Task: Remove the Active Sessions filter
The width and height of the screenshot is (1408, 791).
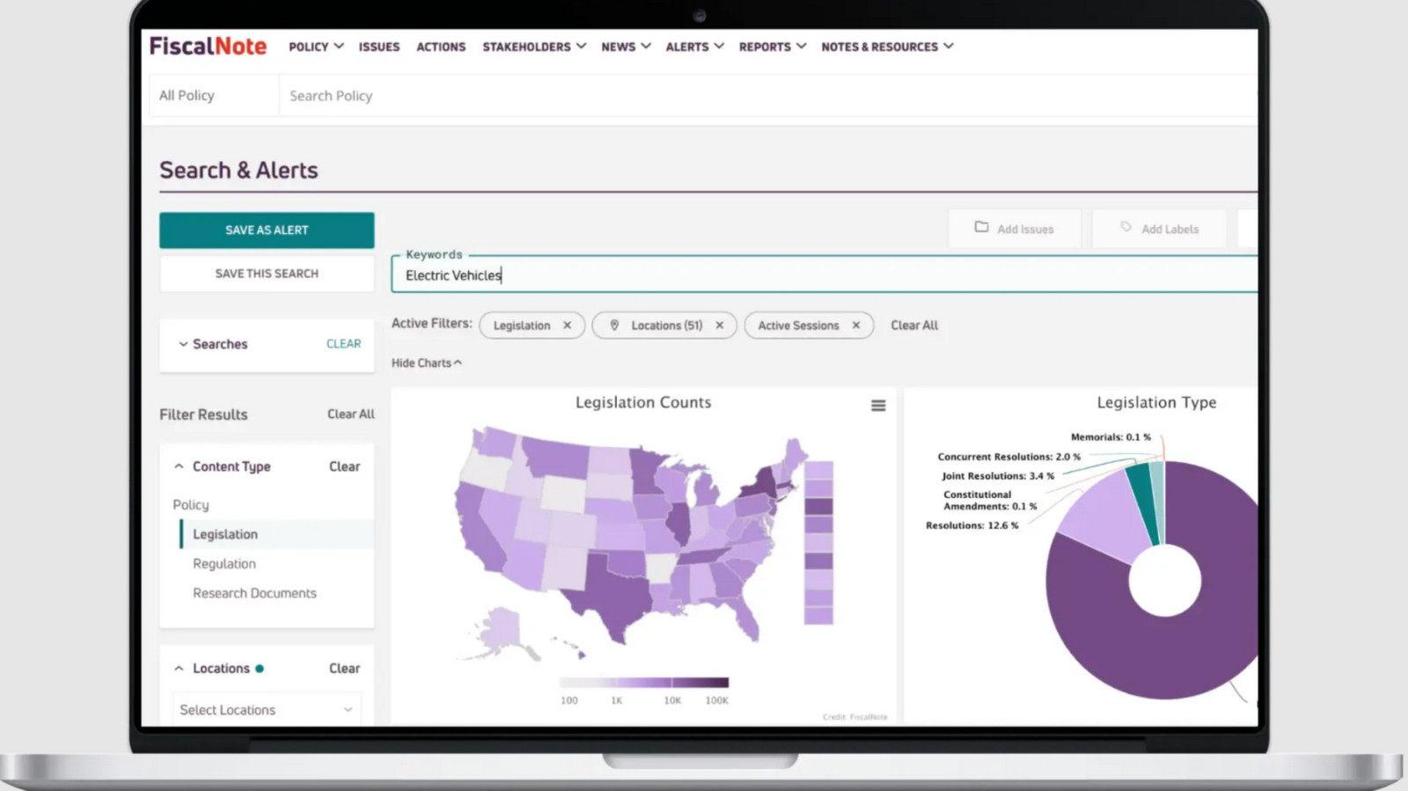Action: pos(856,326)
